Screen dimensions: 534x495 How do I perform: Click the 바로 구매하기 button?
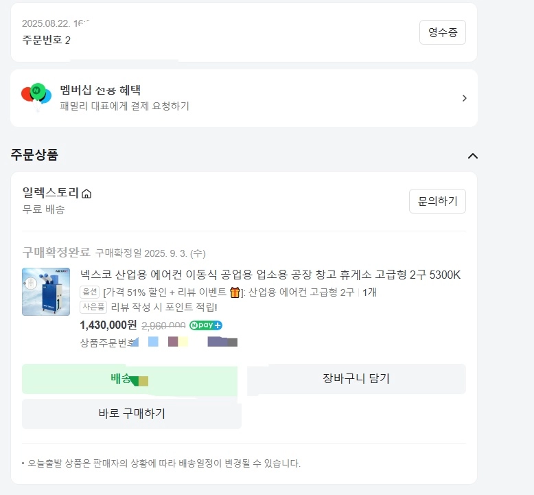pos(132,413)
